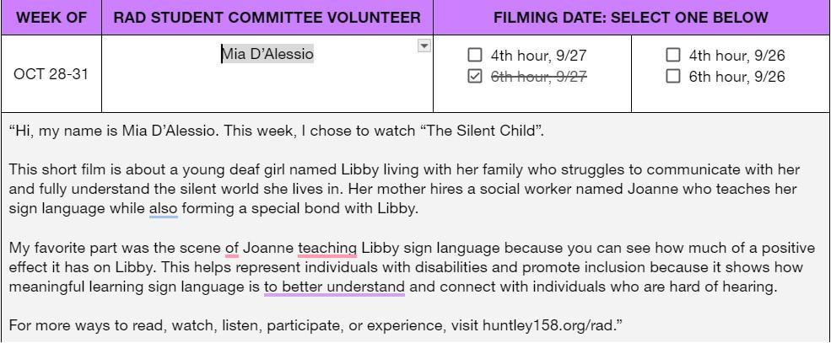Click the "4th hour, 9/26" option label
The image size is (831, 343).
click(x=737, y=56)
